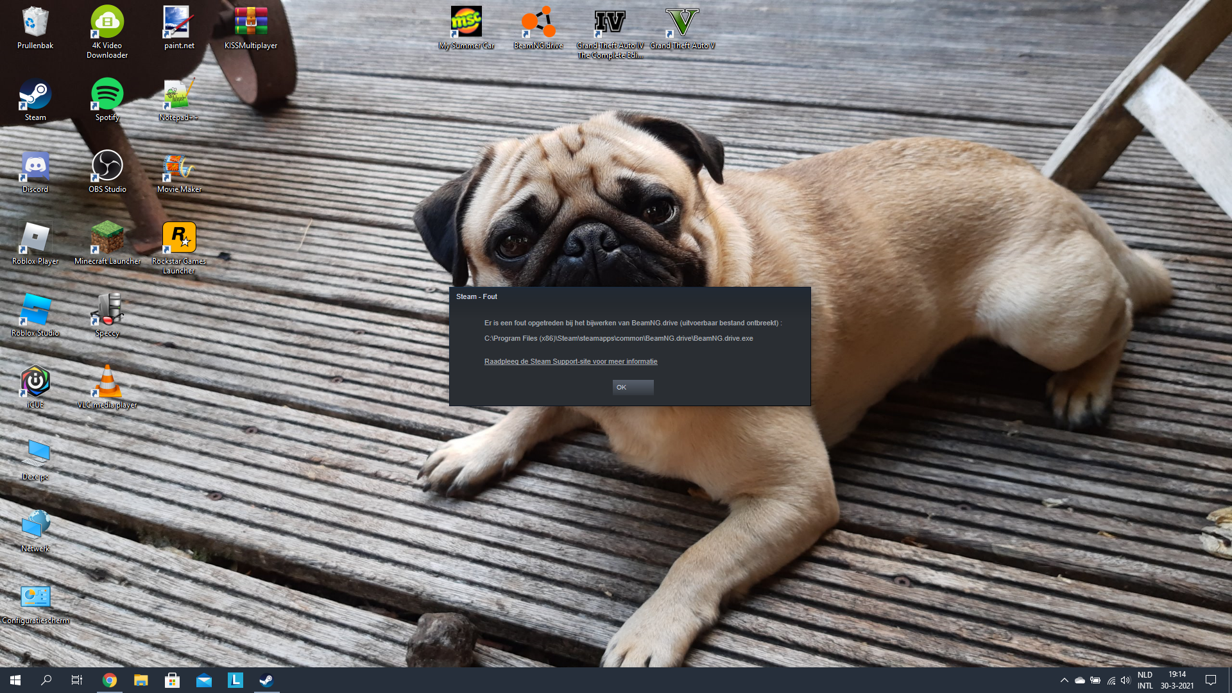Open the Steam Support site link
This screenshot has height=693, width=1232.
pyautogui.click(x=570, y=361)
